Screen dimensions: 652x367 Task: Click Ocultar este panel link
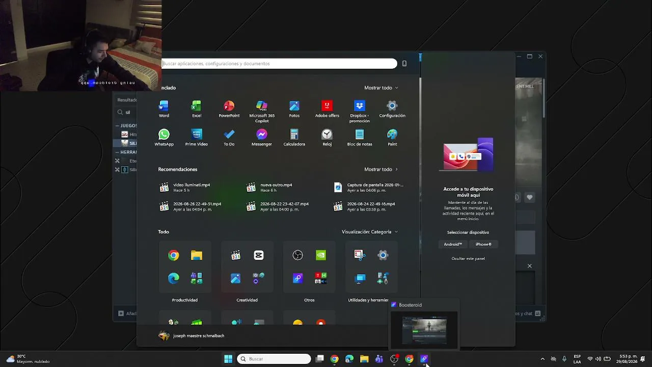tap(468, 258)
